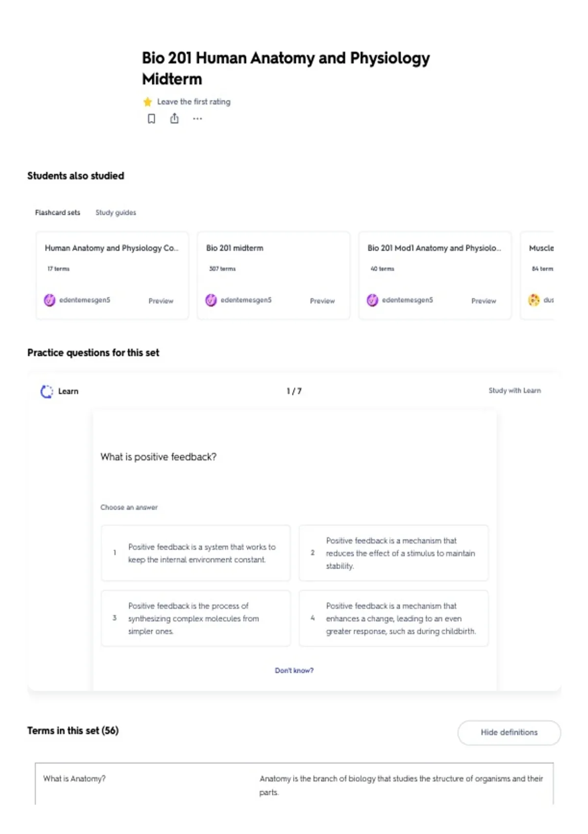The width and height of the screenshot is (588, 834).
Task: Choose answer 4 mentioning childbirth
Action: [393, 618]
